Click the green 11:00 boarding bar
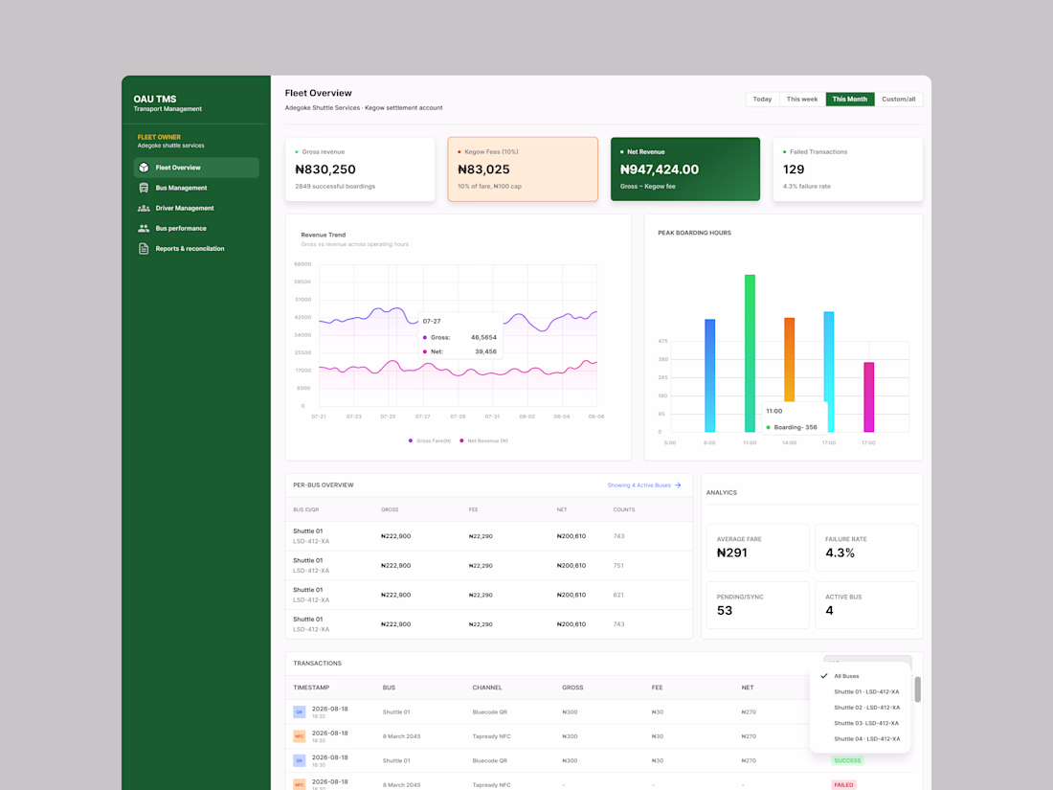This screenshot has width=1053, height=790. (750, 353)
